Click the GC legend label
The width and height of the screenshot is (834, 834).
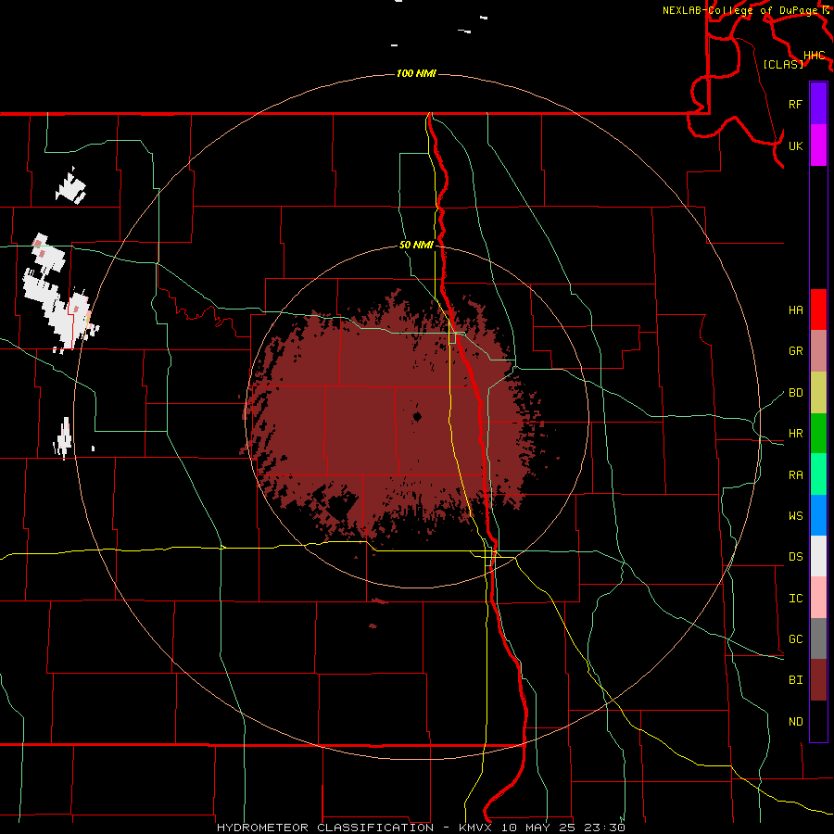tap(795, 638)
